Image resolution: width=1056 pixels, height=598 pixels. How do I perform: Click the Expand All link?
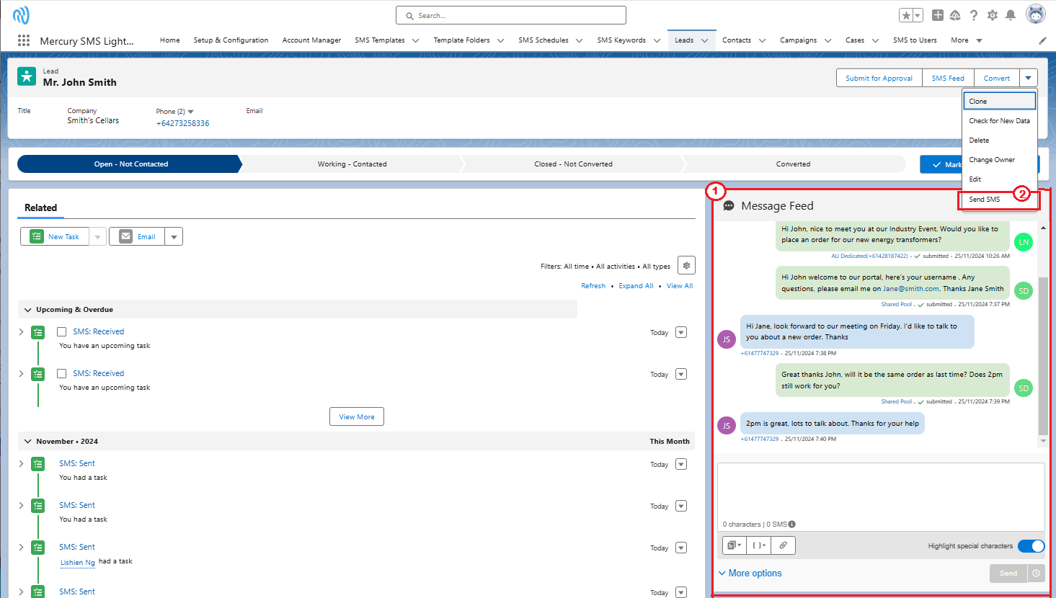(636, 286)
